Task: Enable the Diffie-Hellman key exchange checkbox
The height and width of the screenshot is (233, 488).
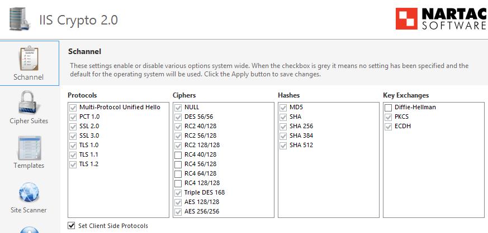Action: coord(388,108)
